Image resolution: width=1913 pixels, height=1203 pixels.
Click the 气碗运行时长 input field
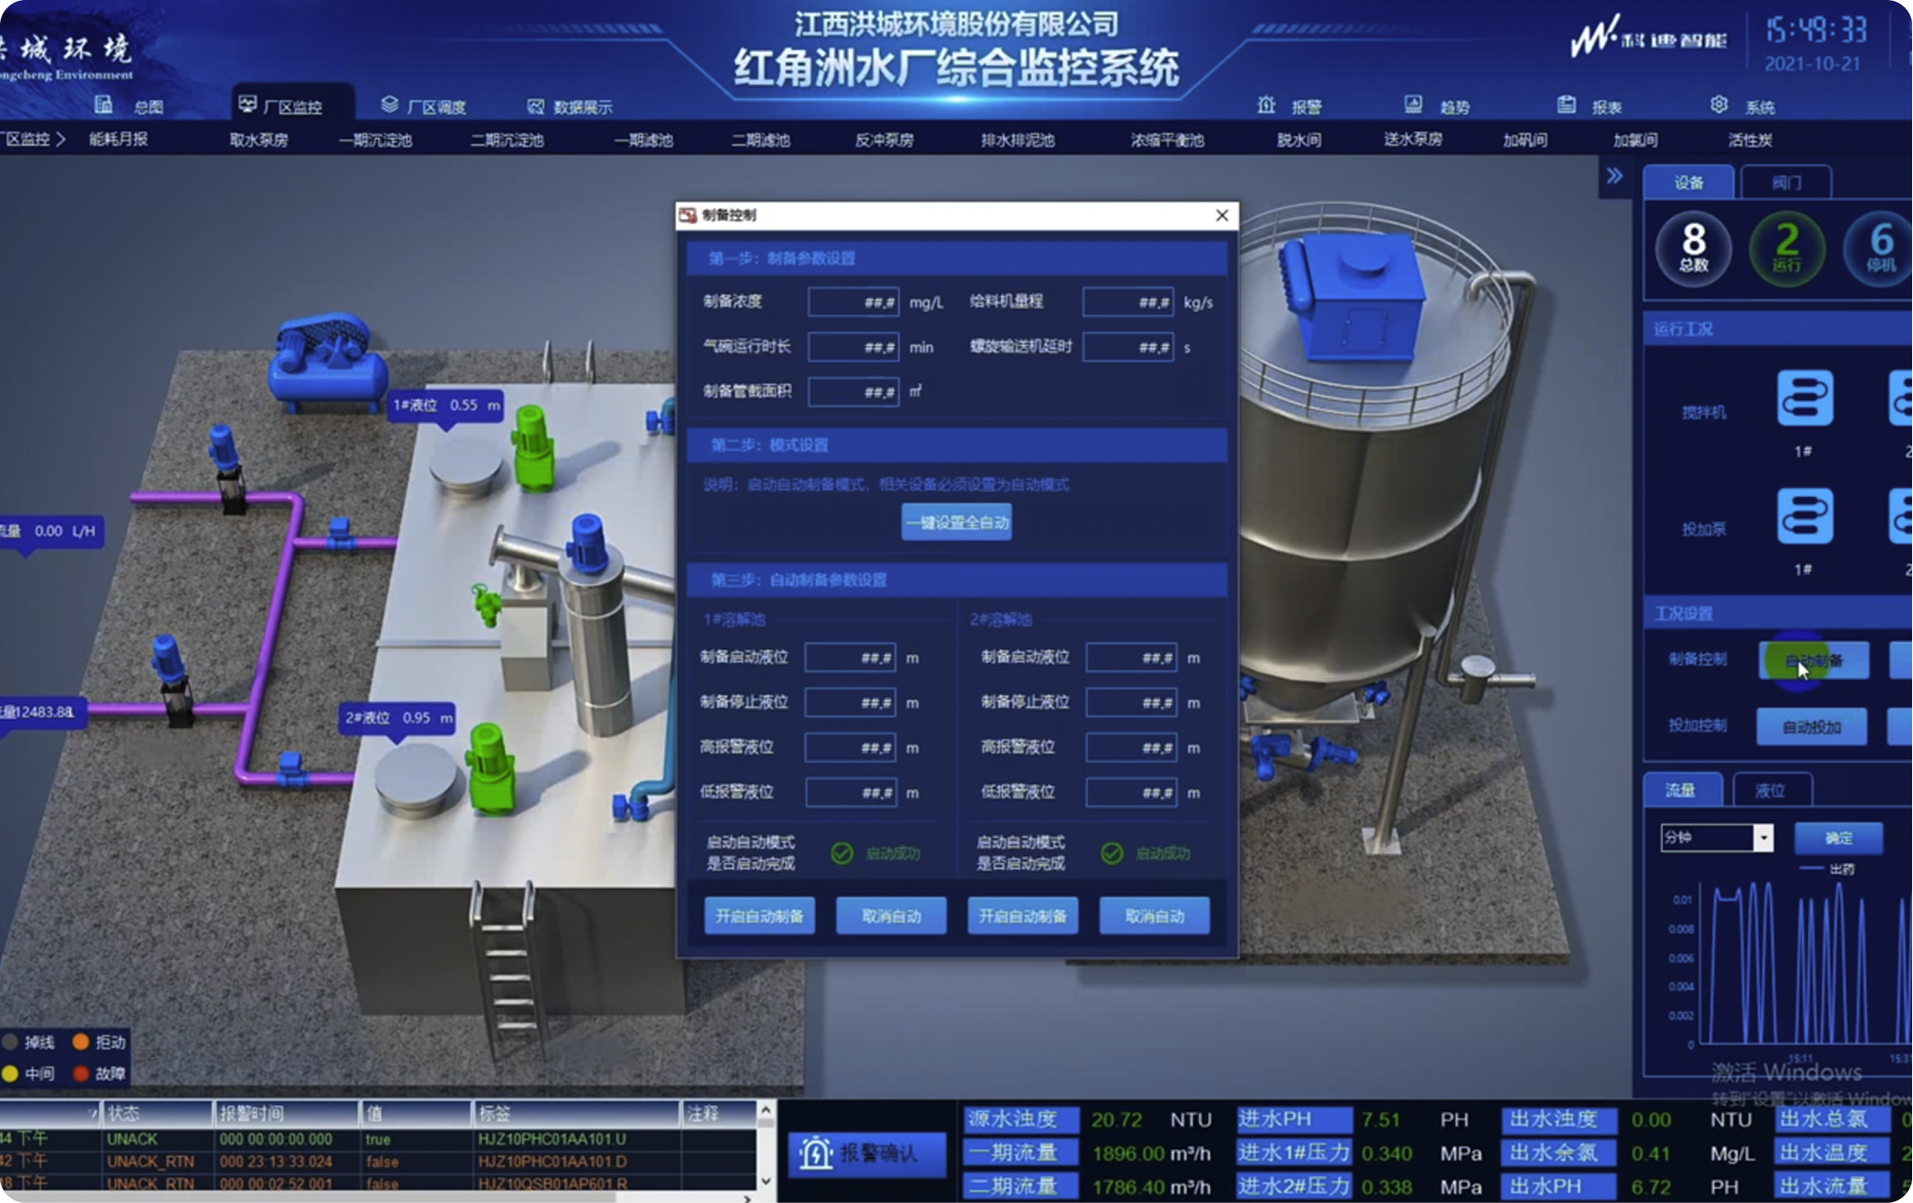point(853,347)
